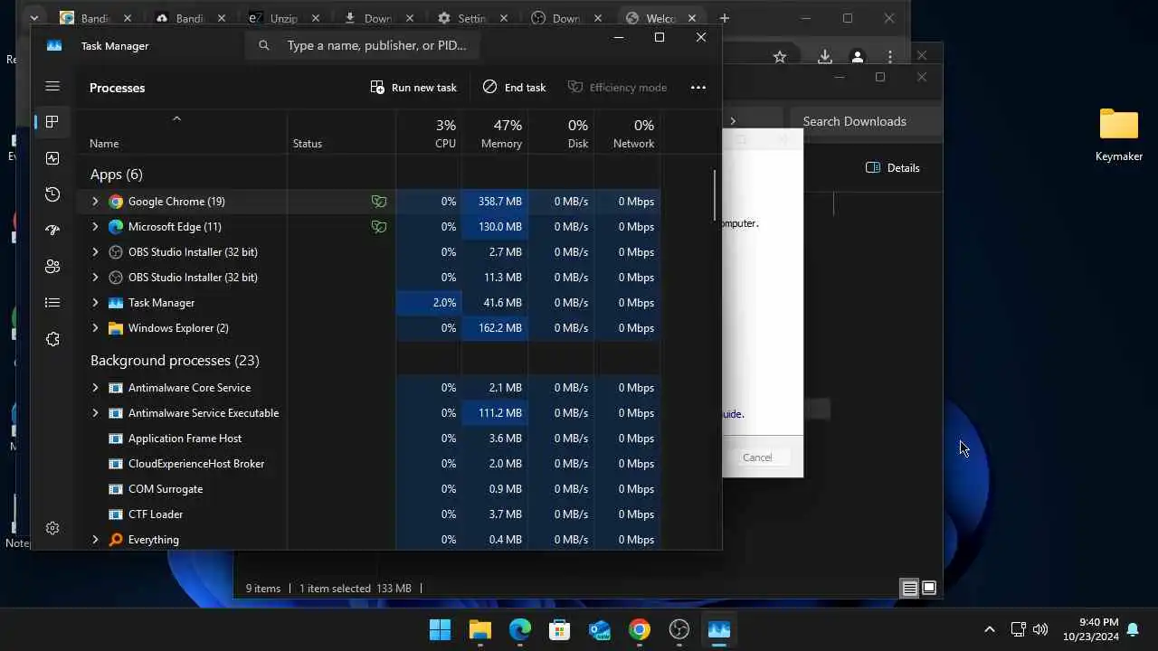
Task: Open the Keymaker folder on desktop
Action: pyautogui.click(x=1119, y=135)
